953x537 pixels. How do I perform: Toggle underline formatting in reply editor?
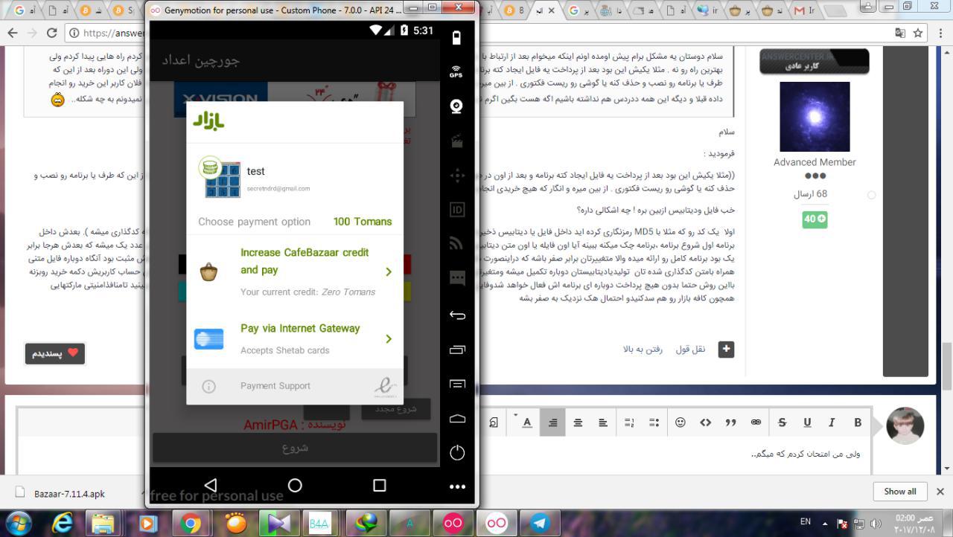pos(806,422)
